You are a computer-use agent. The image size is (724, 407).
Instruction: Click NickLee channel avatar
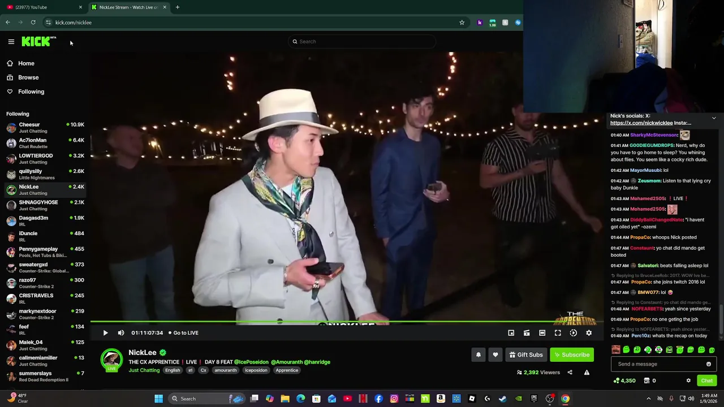click(111, 360)
